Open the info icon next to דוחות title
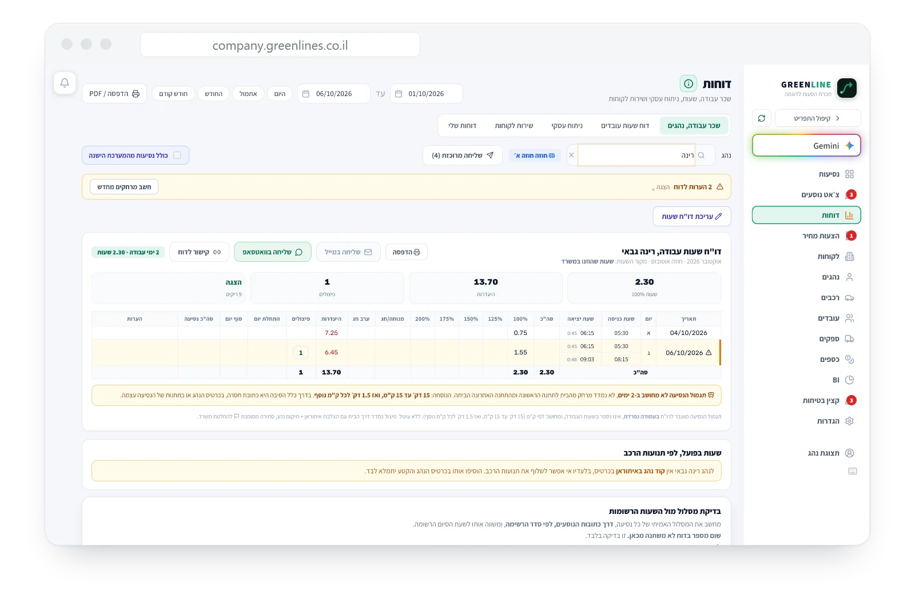 pos(689,83)
